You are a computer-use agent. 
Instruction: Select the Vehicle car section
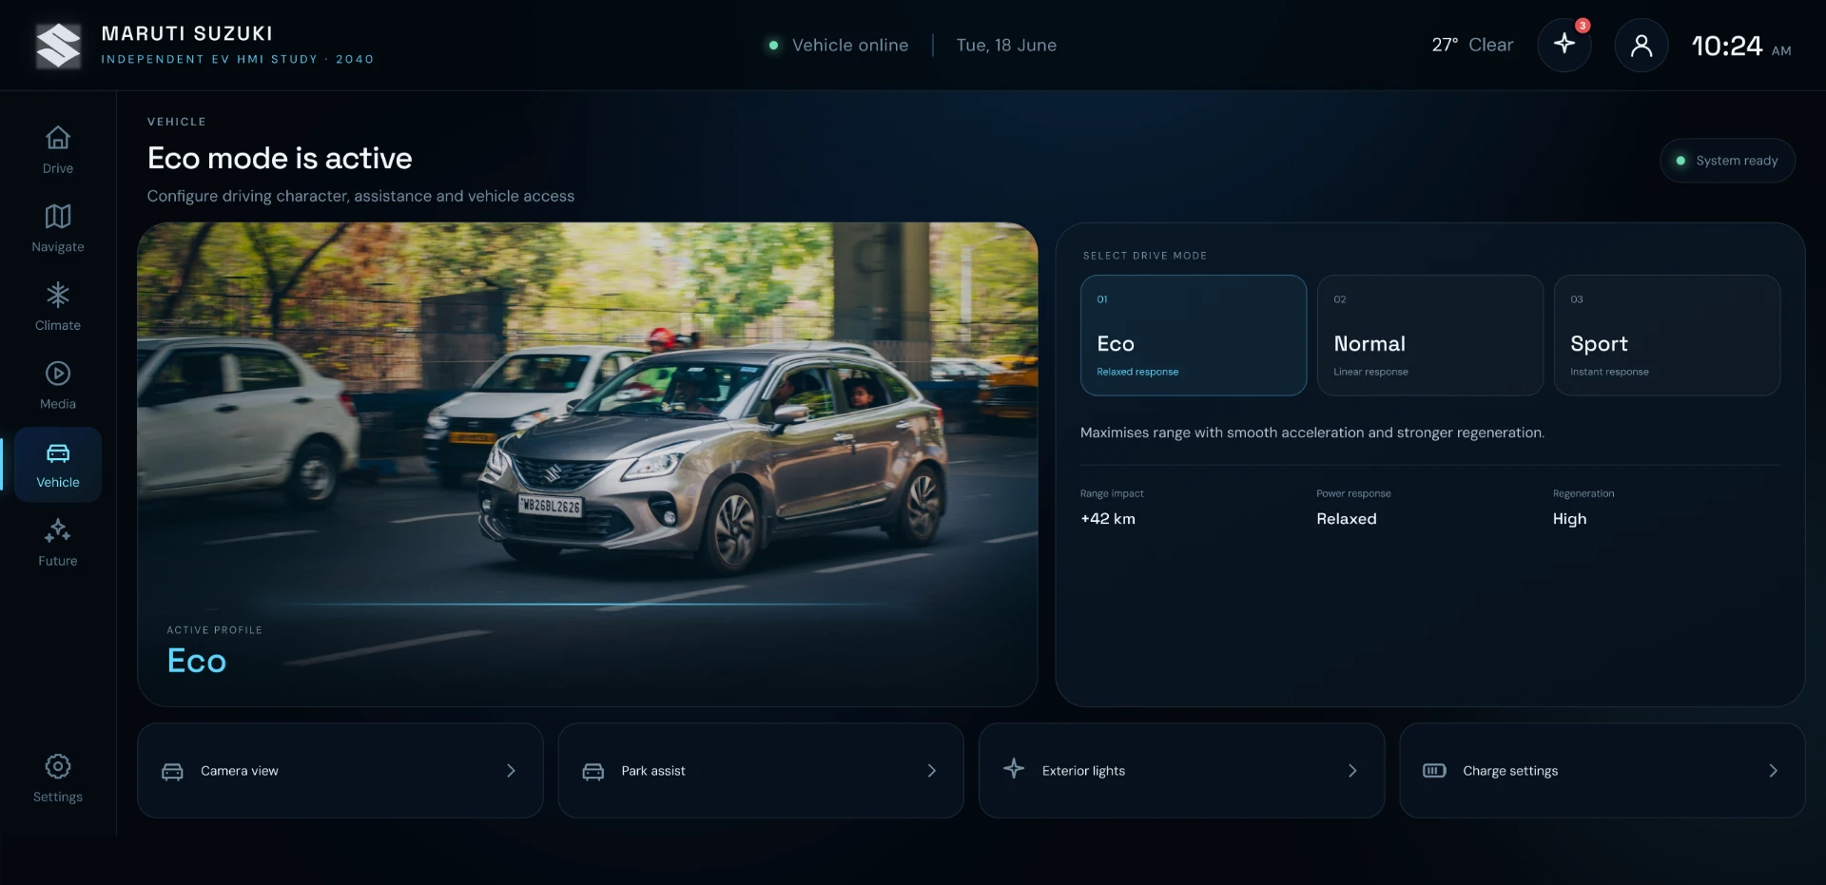[x=57, y=465]
